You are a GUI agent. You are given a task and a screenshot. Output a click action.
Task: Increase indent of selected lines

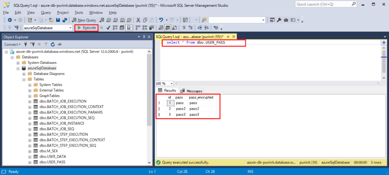point(206,28)
